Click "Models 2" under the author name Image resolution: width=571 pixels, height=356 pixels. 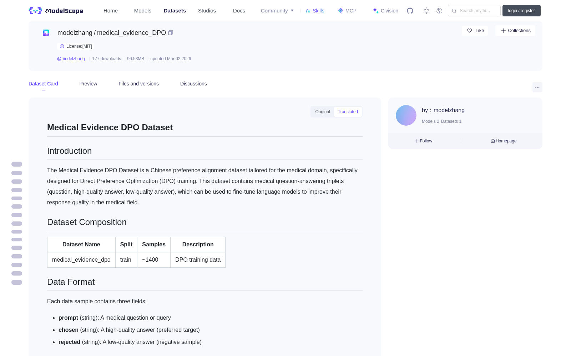pos(430,121)
